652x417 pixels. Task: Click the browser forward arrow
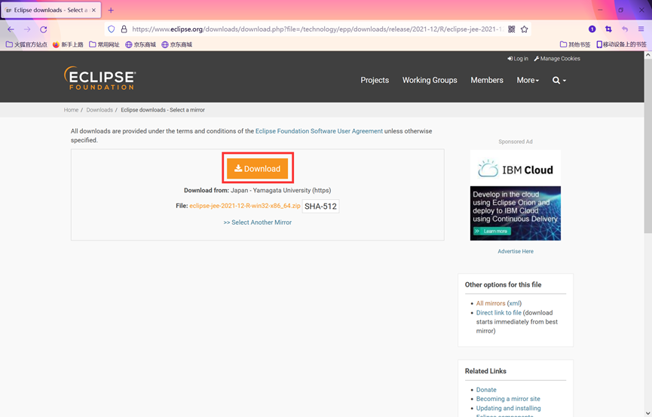click(27, 29)
